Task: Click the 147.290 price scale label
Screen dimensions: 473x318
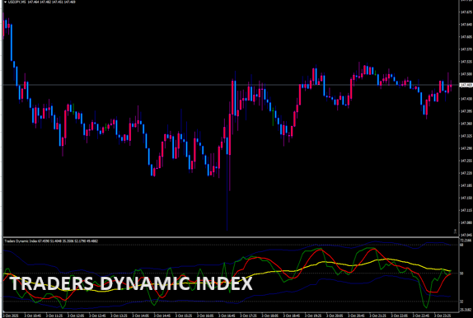Action: point(466,148)
